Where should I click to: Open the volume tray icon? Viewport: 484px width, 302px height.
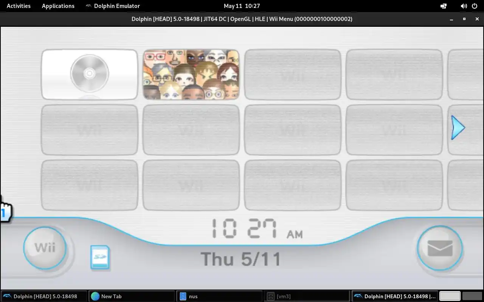[464, 6]
